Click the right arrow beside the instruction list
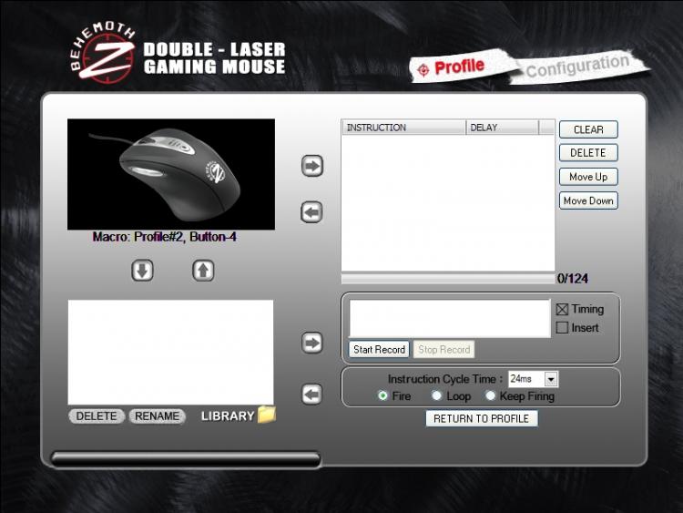 coord(311,166)
